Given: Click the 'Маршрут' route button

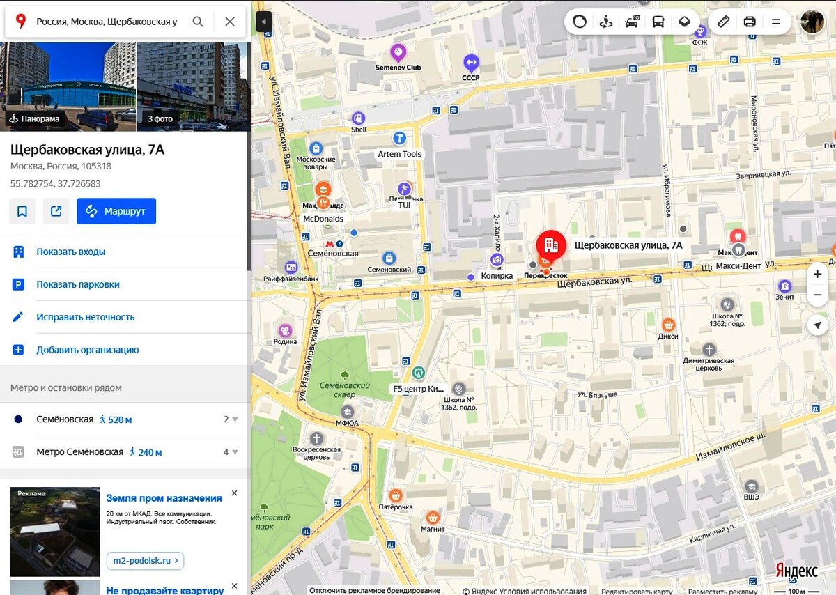Looking at the screenshot, I should (x=116, y=211).
